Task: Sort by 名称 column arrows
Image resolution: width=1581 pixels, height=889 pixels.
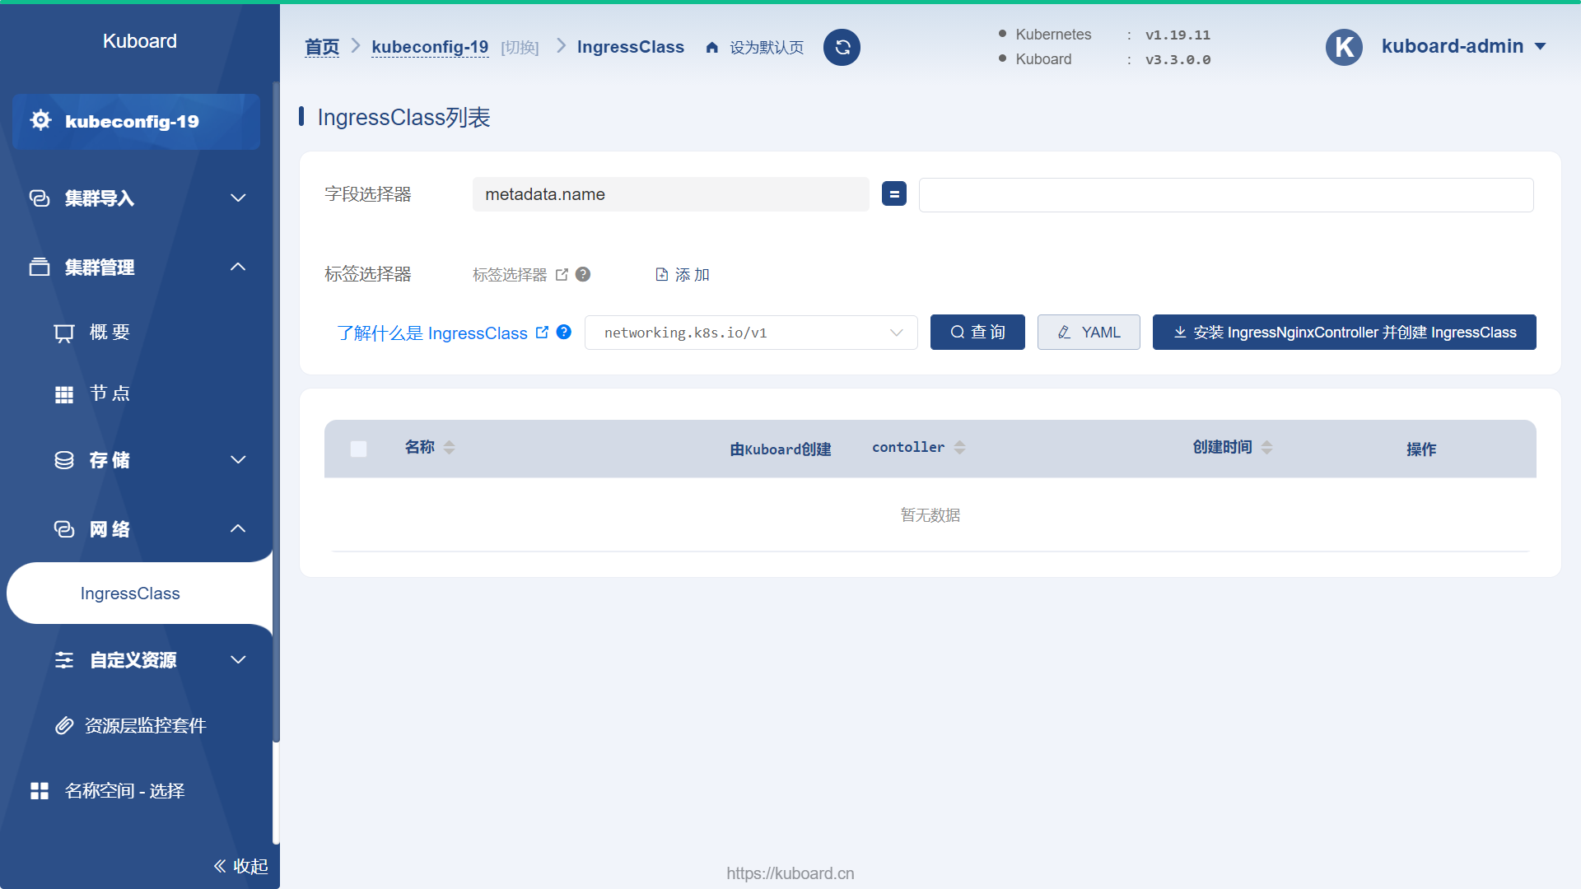Action: [449, 448]
